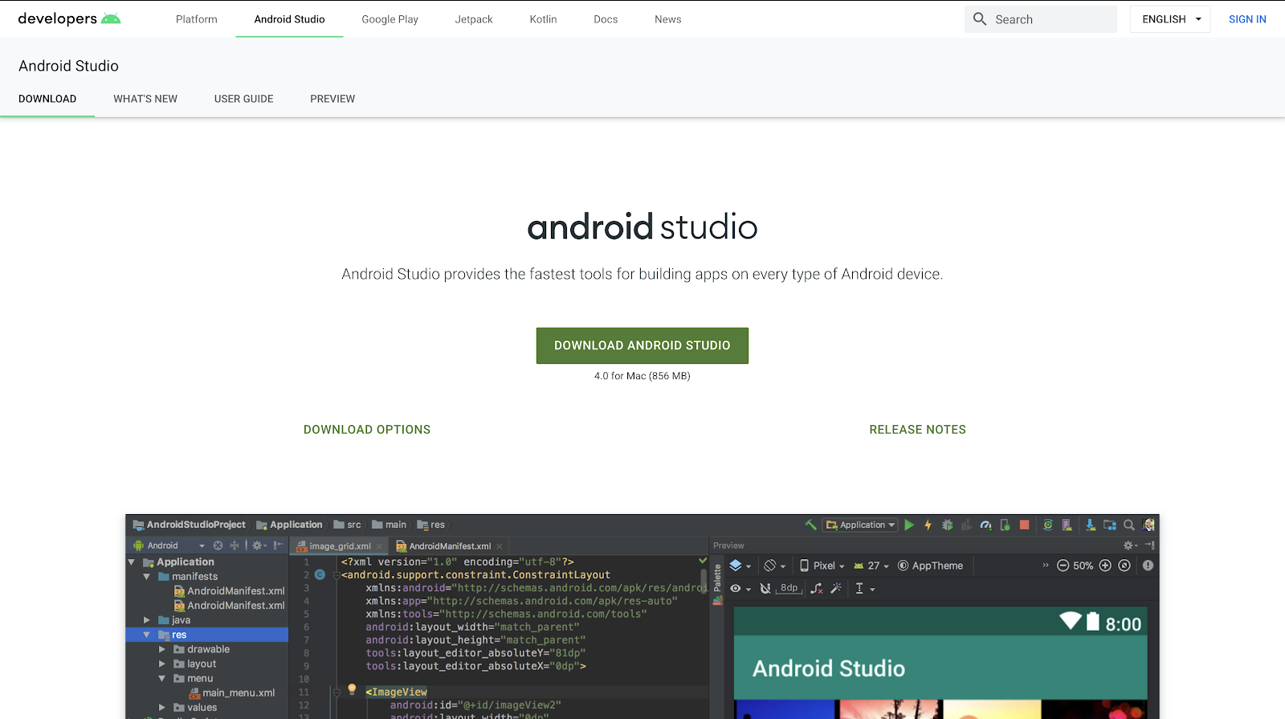Image resolution: width=1285 pixels, height=719 pixels.
Task: Click the hammer build icon
Action: 811,525
